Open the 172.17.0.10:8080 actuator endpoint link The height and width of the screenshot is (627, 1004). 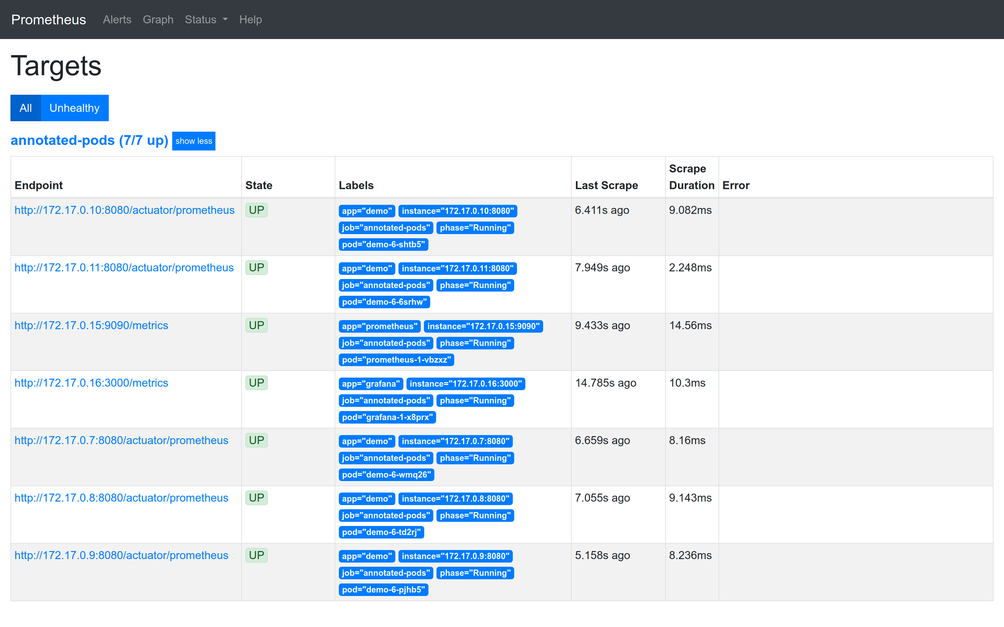(124, 210)
